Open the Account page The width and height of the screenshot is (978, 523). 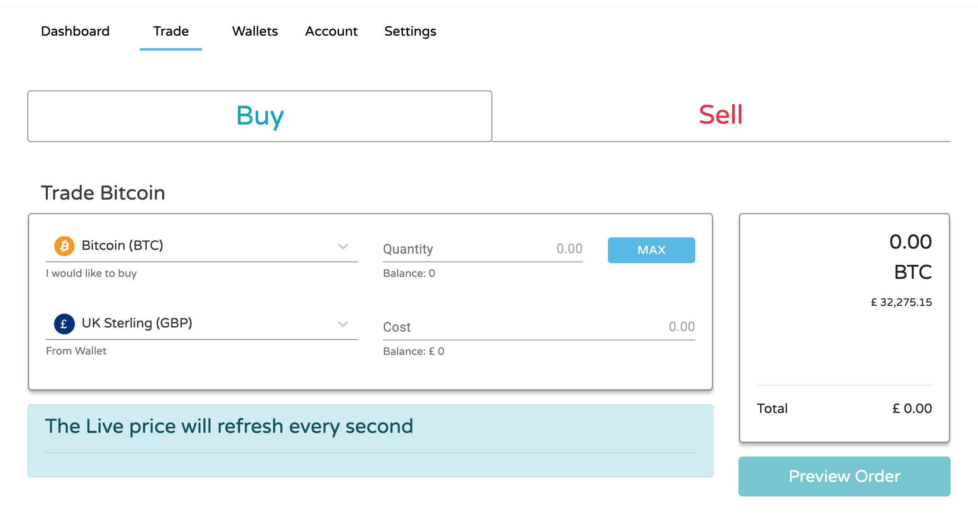331,31
